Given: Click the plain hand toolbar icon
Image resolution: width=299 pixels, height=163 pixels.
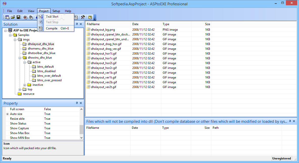Looking at the screenshot, I should [31, 17].
